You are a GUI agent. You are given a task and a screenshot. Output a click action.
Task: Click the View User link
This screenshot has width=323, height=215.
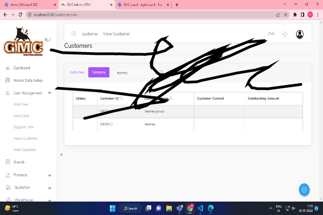pos(22,116)
